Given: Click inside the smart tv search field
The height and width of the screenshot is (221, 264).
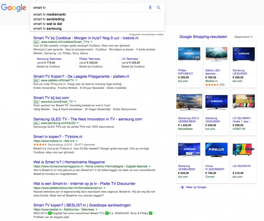Looking at the screenshot, I should tap(87, 8).
